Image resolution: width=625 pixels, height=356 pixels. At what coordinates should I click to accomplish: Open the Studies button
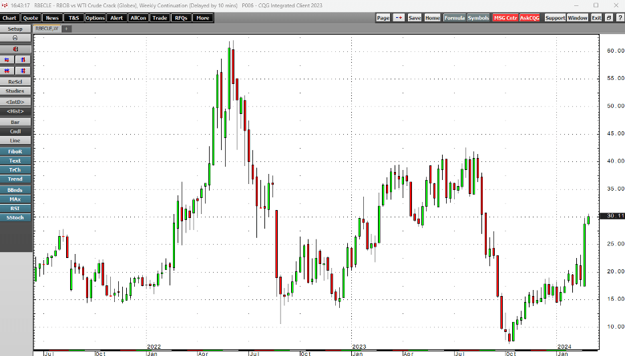point(15,91)
